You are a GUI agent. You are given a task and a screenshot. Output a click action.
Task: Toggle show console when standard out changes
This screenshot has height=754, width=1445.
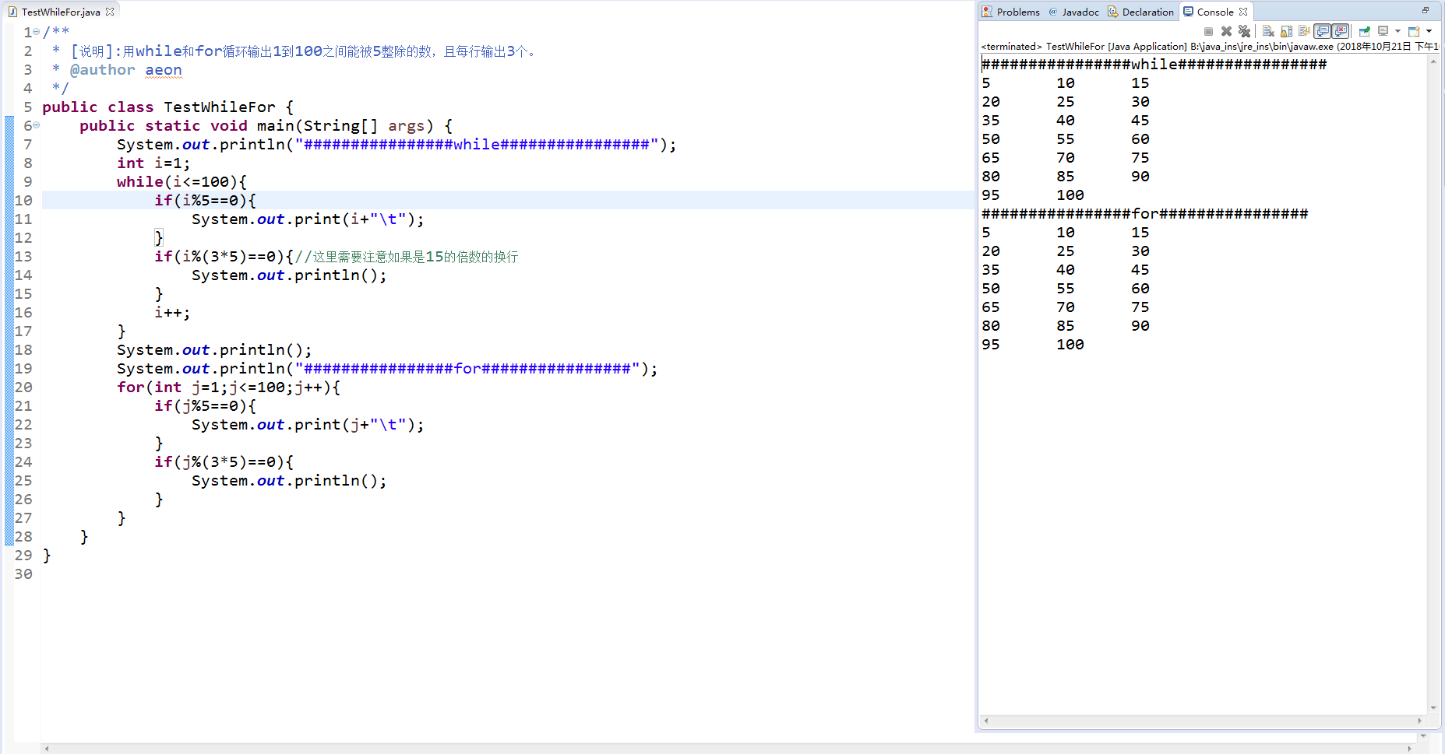click(1322, 31)
